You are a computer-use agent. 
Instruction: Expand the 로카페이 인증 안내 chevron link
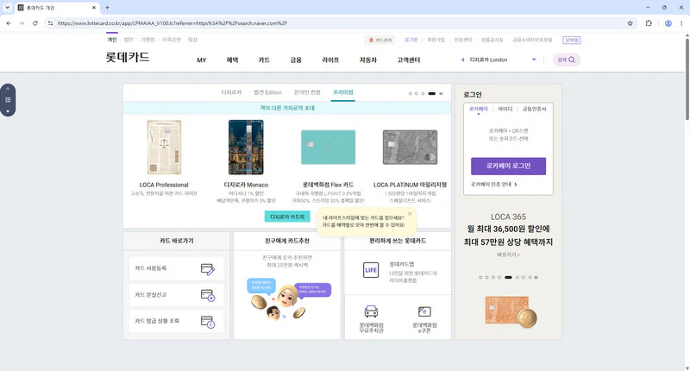pyautogui.click(x=493, y=185)
